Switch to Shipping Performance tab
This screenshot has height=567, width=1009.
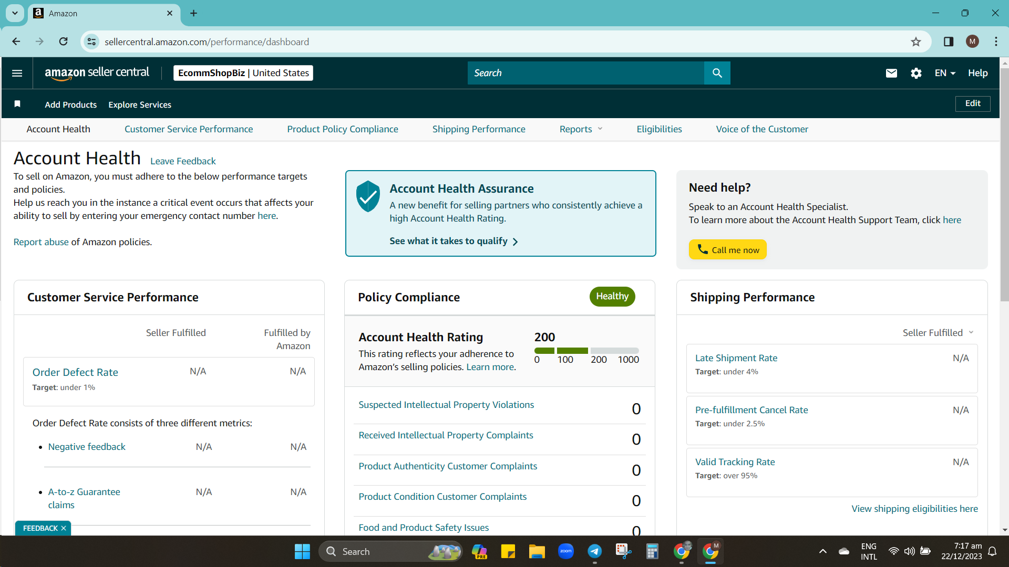tap(479, 129)
